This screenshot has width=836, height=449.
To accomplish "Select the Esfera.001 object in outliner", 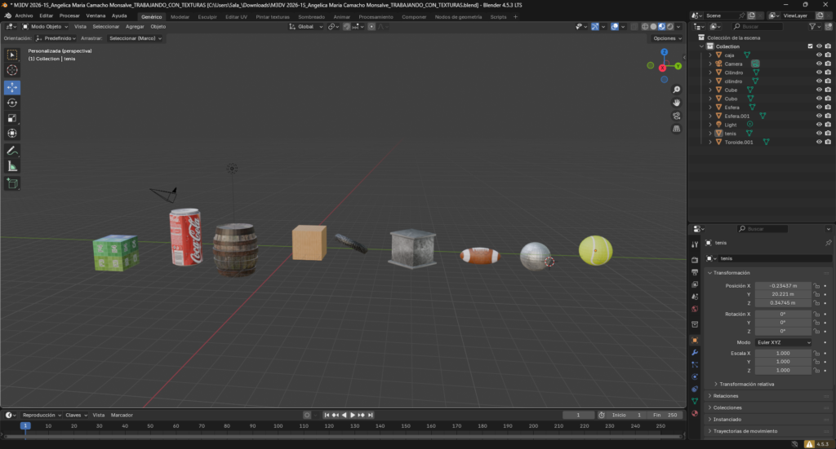I will click(736, 116).
